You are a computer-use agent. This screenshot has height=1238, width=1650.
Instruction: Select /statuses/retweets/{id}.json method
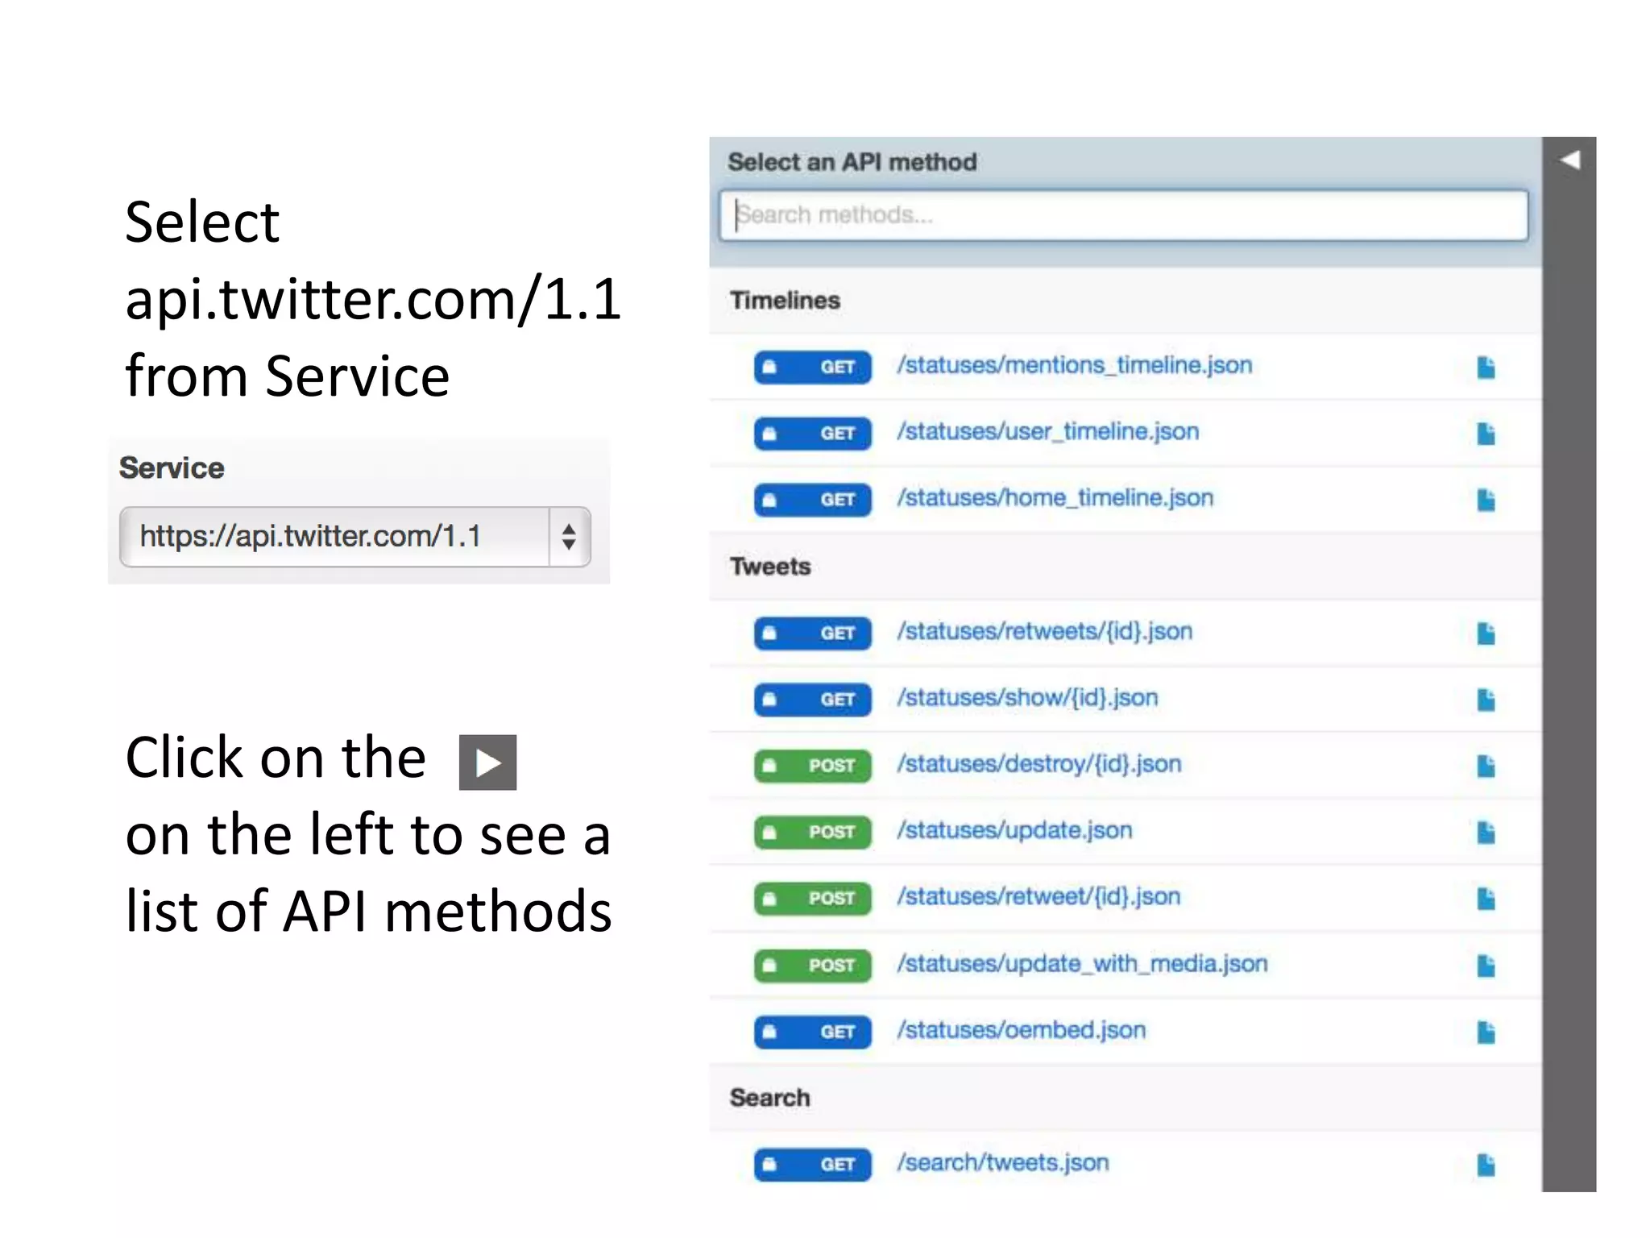pos(1045,631)
